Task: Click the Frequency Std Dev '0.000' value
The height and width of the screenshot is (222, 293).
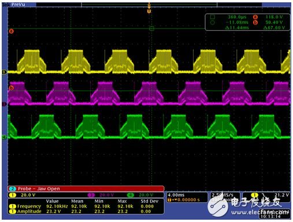Action: pyautogui.click(x=147, y=206)
